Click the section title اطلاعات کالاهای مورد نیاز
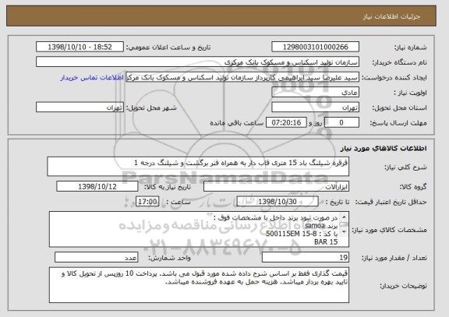 click(x=384, y=148)
